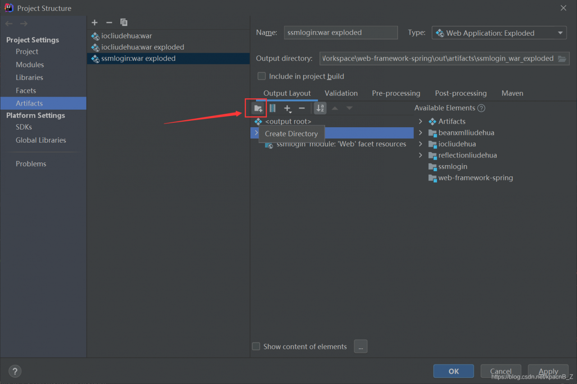Expand the Artifacts node in Available Elements

[x=420, y=121]
